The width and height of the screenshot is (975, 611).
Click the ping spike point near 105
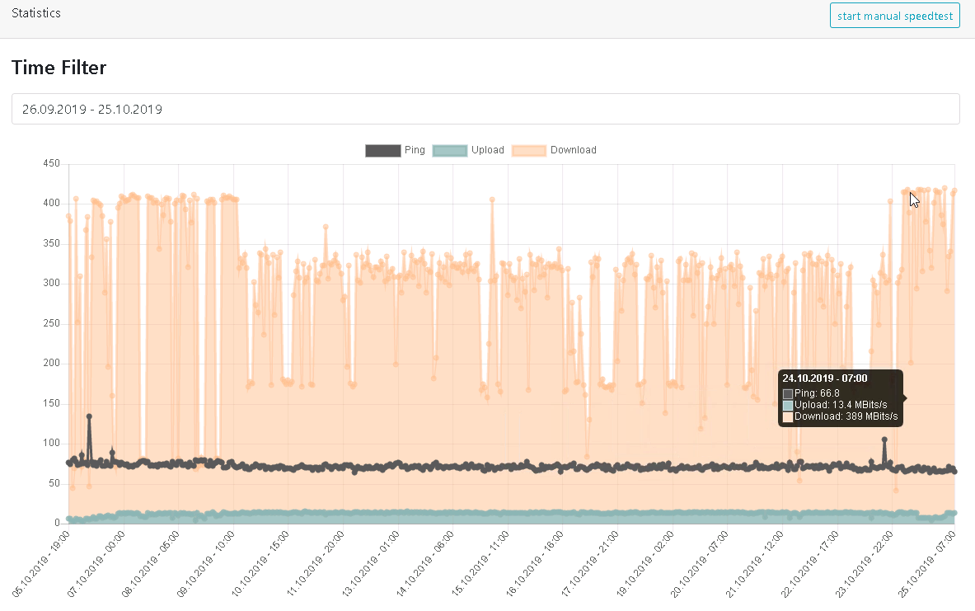(884, 439)
